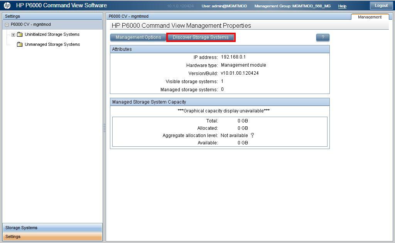Click help icon beside Aggregate allocation level
The image size is (395, 243).
pyautogui.click(x=252, y=135)
